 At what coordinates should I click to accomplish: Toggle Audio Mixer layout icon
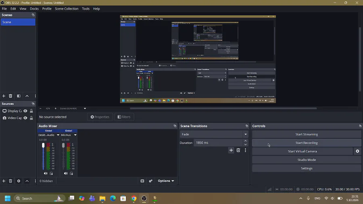pyautogui.click(x=142, y=181)
